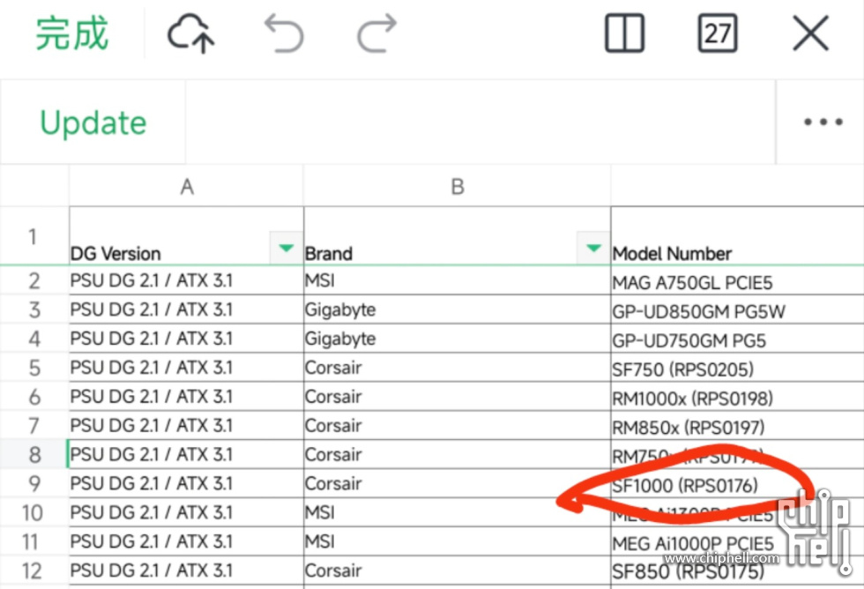Viewport: 864px width, 589px height.
Task: Select column A header
Action: click(187, 187)
